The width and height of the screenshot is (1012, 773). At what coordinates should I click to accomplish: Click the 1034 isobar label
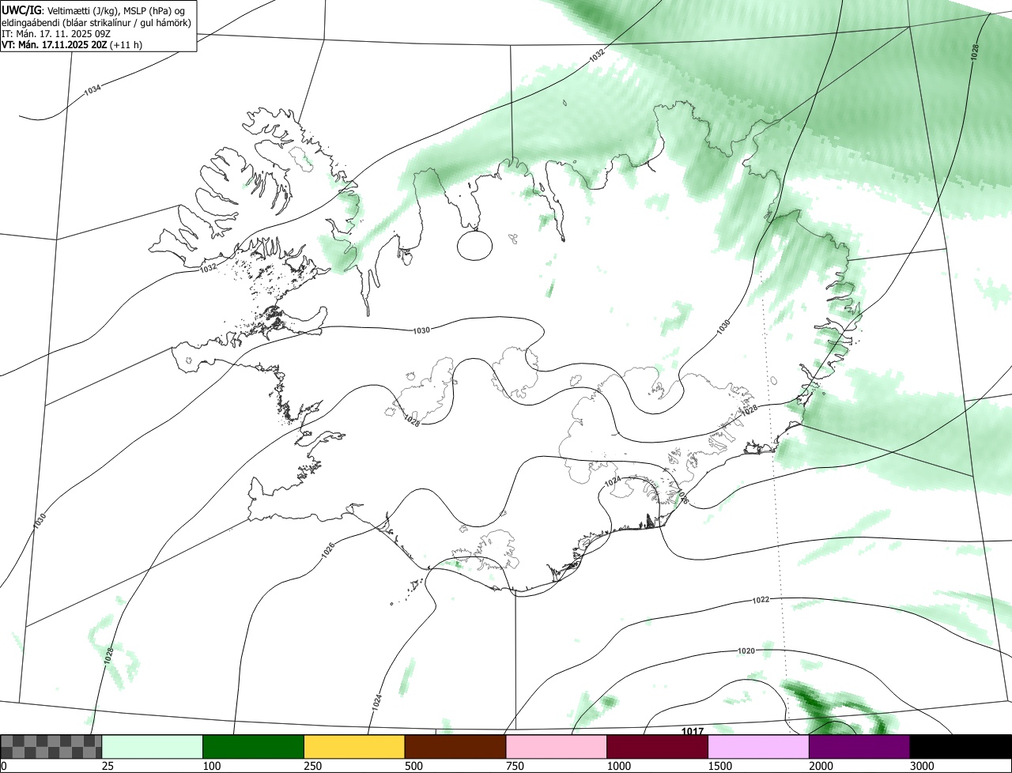[x=92, y=90]
